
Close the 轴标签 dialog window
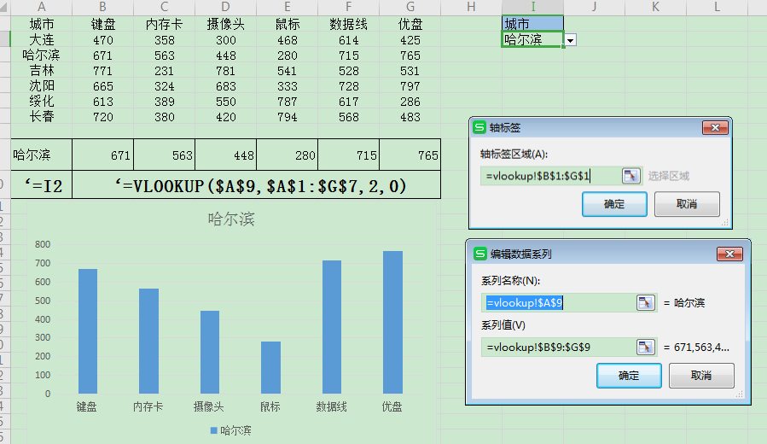coord(715,128)
